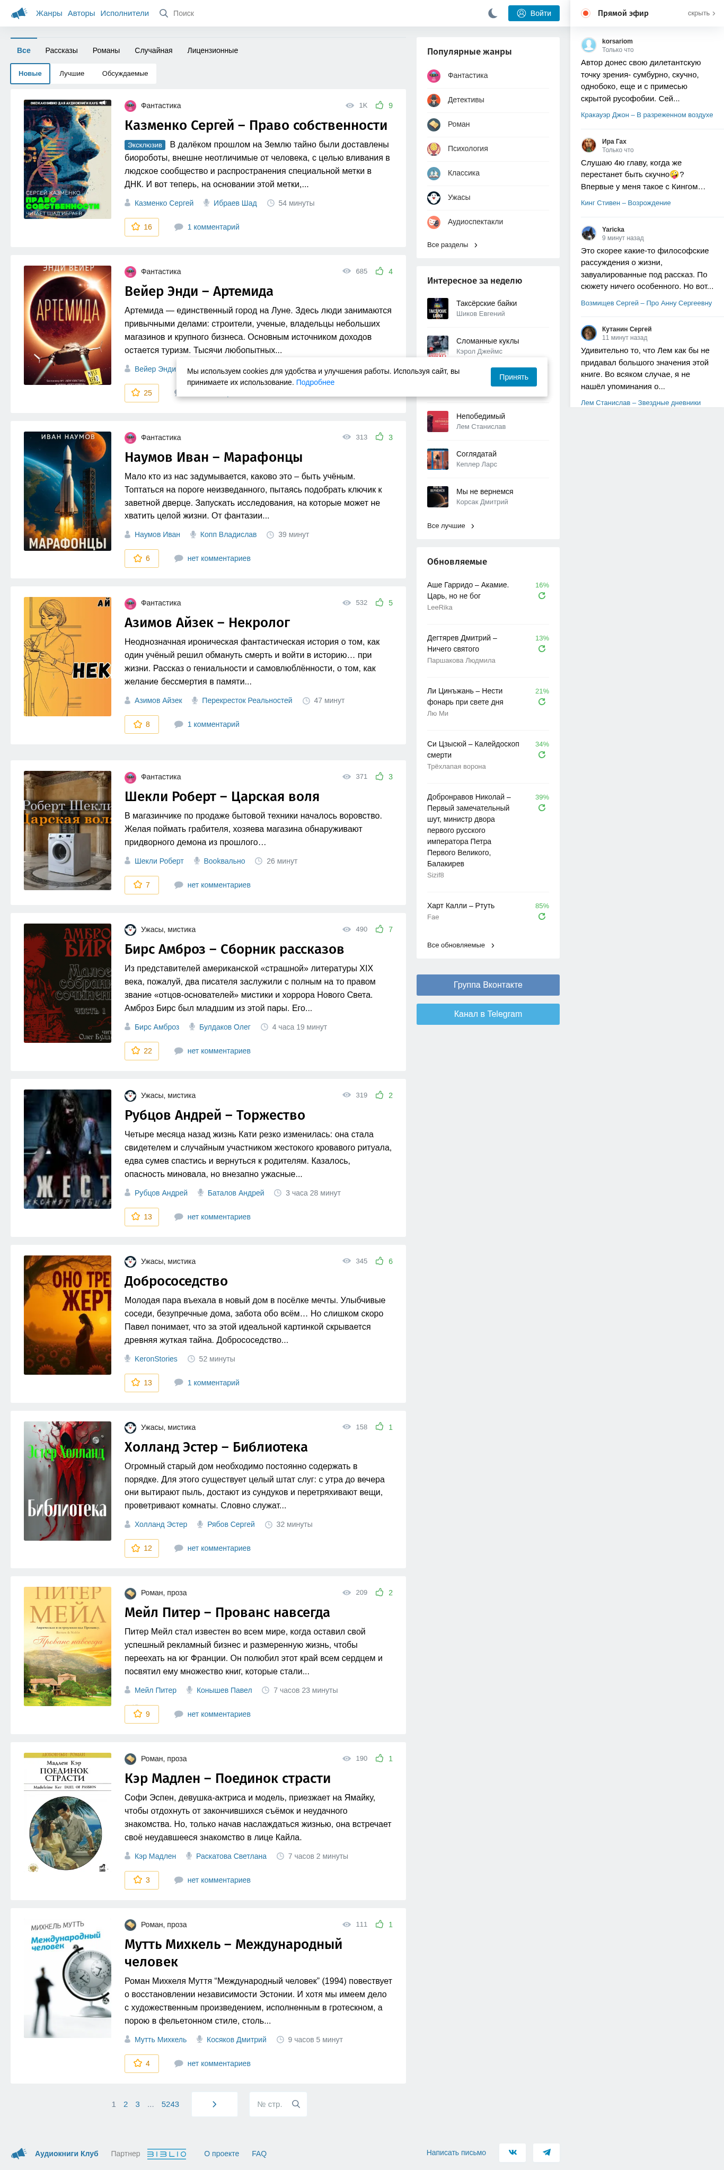Open Артемида book cover thumbnail
Image resolution: width=724 pixels, height=2170 pixels.
(x=67, y=325)
